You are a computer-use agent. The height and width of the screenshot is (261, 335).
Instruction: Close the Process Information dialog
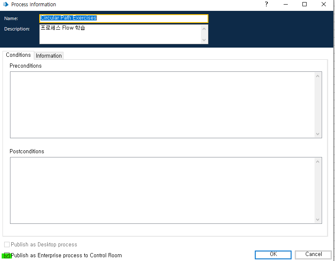pyautogui.click(x=323, y=4)
